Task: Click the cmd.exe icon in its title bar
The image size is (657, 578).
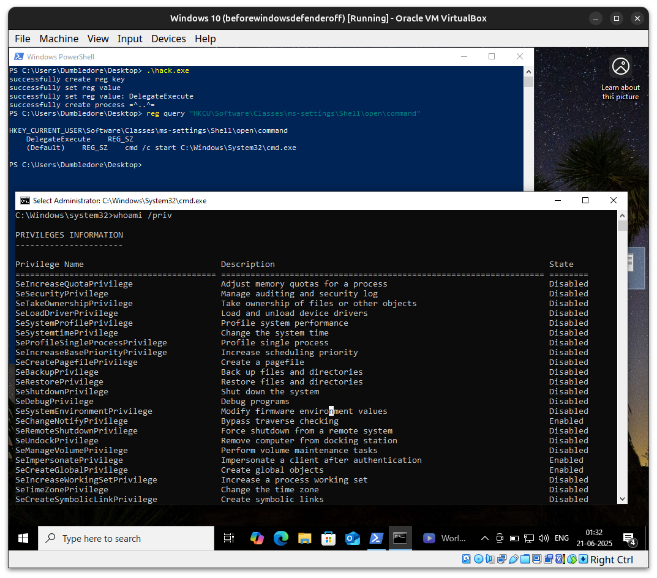Action: (x=25, y=201)
